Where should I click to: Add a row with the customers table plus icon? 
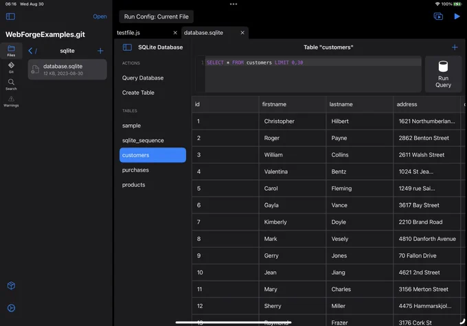455,47
